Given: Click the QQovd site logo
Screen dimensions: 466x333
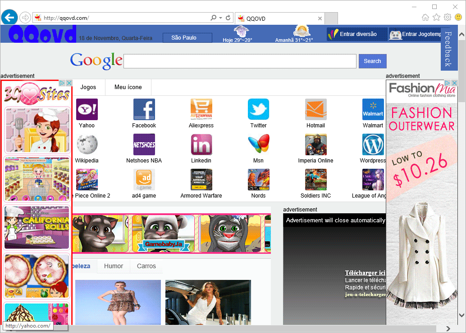Looking at the screenshot, I should 42,34.
